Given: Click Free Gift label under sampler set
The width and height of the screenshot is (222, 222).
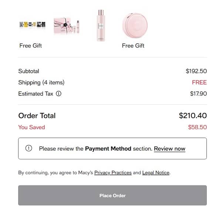Looking at the screenshot, I should tap(31, 46).
